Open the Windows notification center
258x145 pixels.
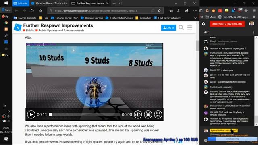point(6,139)
